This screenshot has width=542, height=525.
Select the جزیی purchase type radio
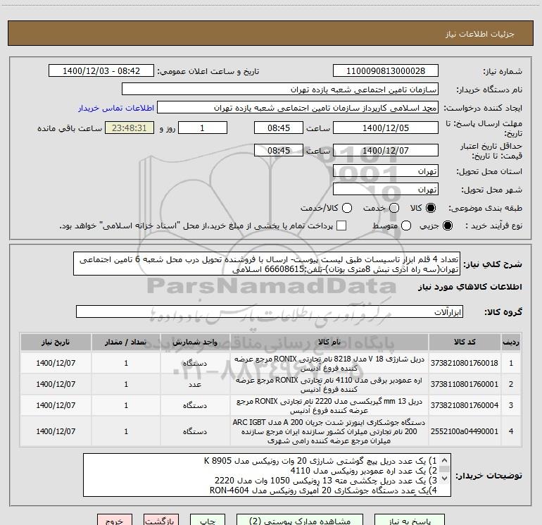pos(448,226)
